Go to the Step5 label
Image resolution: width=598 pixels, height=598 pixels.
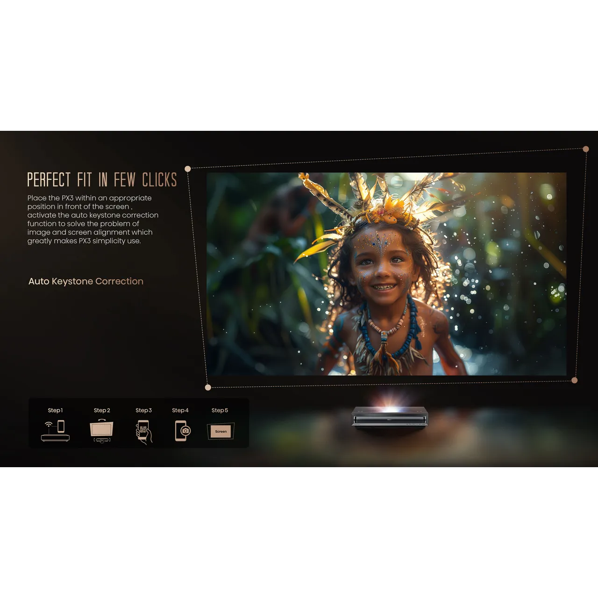coord(220,410)
